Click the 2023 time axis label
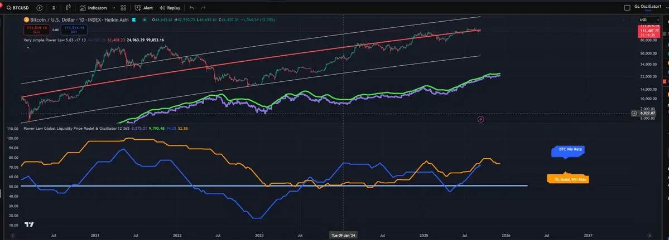The width and height of the screenshot is (669, 240). point(259,235)
